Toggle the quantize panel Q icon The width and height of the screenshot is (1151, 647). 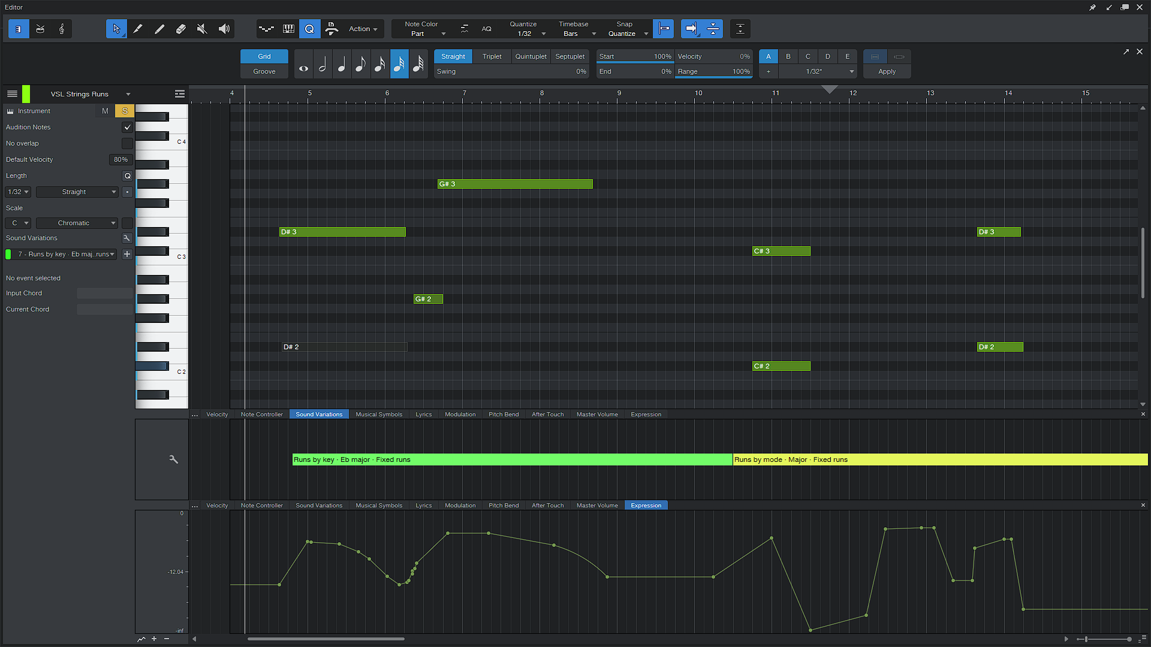[309, 29]
